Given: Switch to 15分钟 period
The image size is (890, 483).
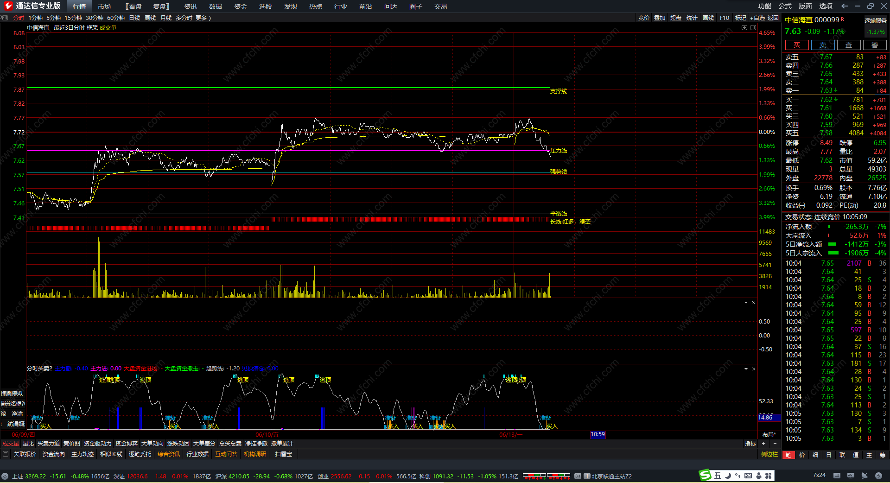Looking at the screenshot, I should (73, 18).
